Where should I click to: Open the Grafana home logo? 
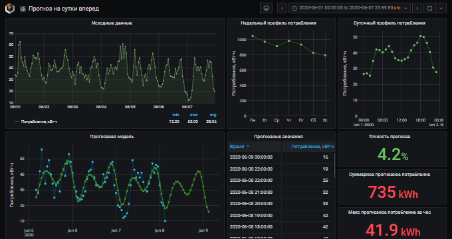point(9,9)
